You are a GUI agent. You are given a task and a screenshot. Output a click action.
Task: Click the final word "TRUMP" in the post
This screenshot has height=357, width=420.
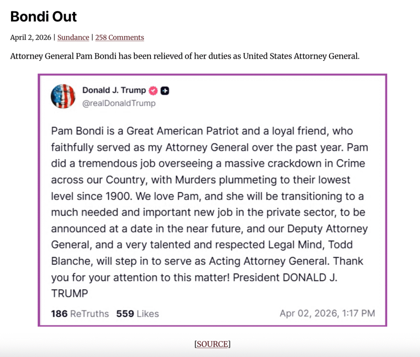pos(69,294)
